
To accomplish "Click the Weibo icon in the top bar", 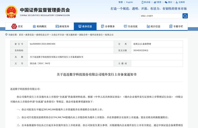I will pyautogui.click(x=155, y=2).
